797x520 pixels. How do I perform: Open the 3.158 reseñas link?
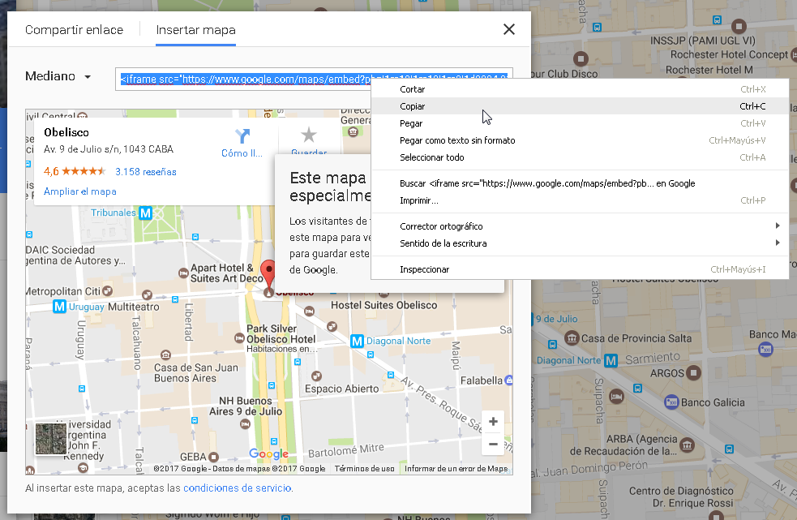click(146, 172)
